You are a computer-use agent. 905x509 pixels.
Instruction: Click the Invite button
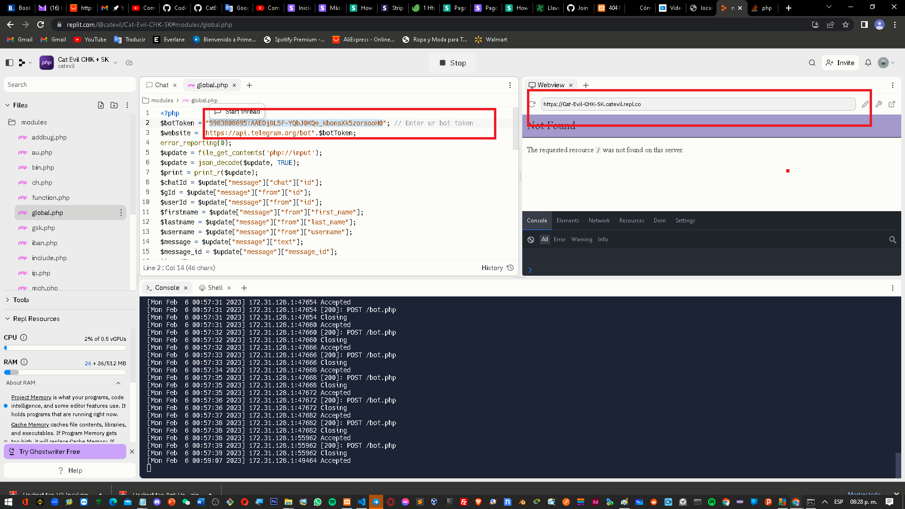click(x=840, y=63)
